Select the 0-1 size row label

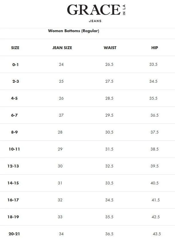pos(15,65)
